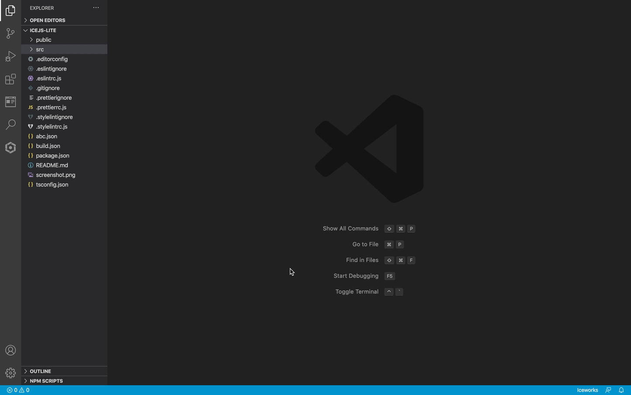Open the Accounts menu icon
The height and width of the screenshot is (395, 631).
point(10,351)
